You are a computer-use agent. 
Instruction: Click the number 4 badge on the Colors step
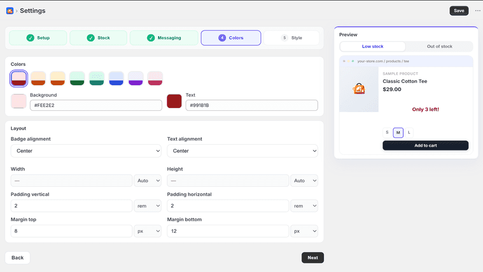[222, 38]
